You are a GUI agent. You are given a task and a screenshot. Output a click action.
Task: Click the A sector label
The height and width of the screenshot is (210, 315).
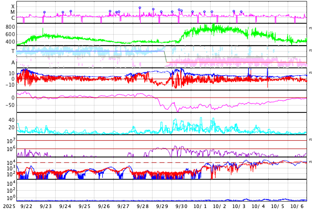(13, 62)
